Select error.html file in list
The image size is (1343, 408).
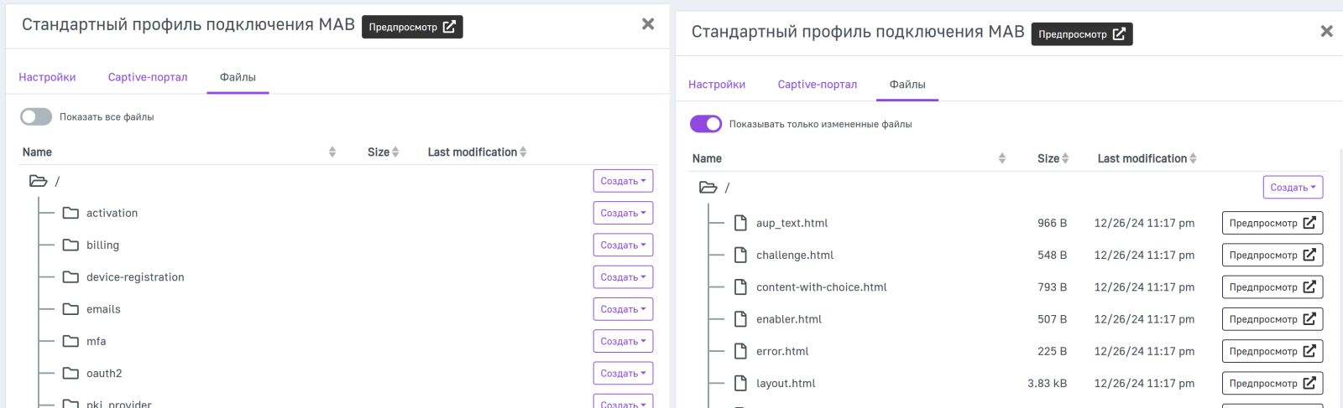pos(782,352)
